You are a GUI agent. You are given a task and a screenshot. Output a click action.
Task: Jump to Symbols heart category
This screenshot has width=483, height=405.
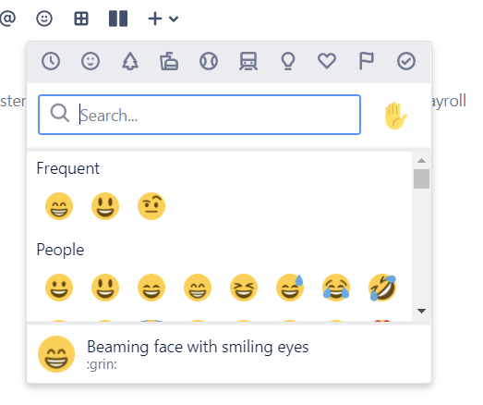click(x=327, y=61)
